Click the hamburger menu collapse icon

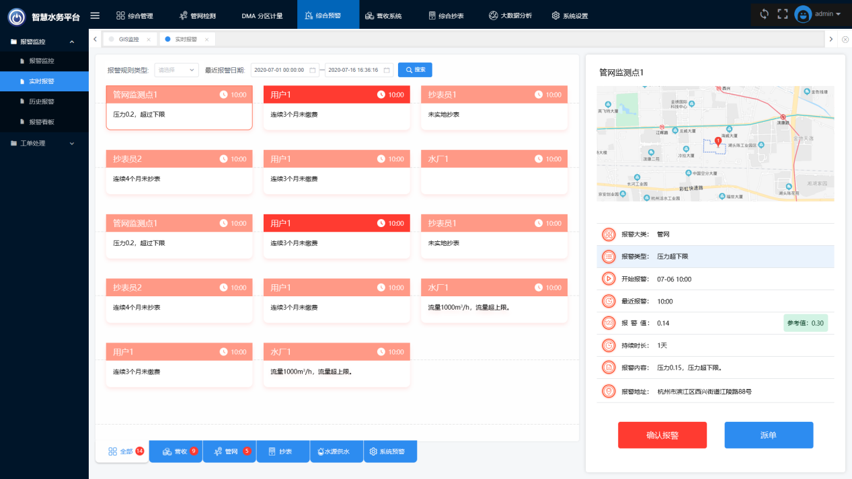pos(95,15)
